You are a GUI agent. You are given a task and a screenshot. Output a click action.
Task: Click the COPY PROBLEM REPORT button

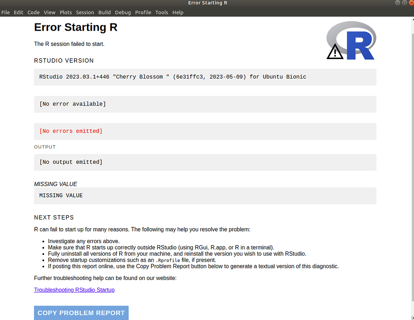tap(81, 313)
